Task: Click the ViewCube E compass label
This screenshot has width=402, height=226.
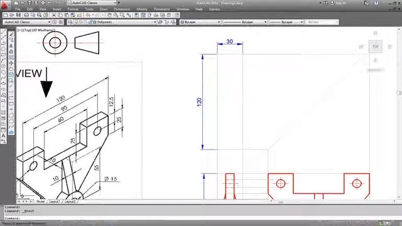Action: 390,47
